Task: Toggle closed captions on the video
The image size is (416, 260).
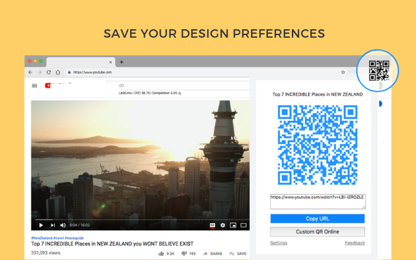Action: [x=213, y=226]
